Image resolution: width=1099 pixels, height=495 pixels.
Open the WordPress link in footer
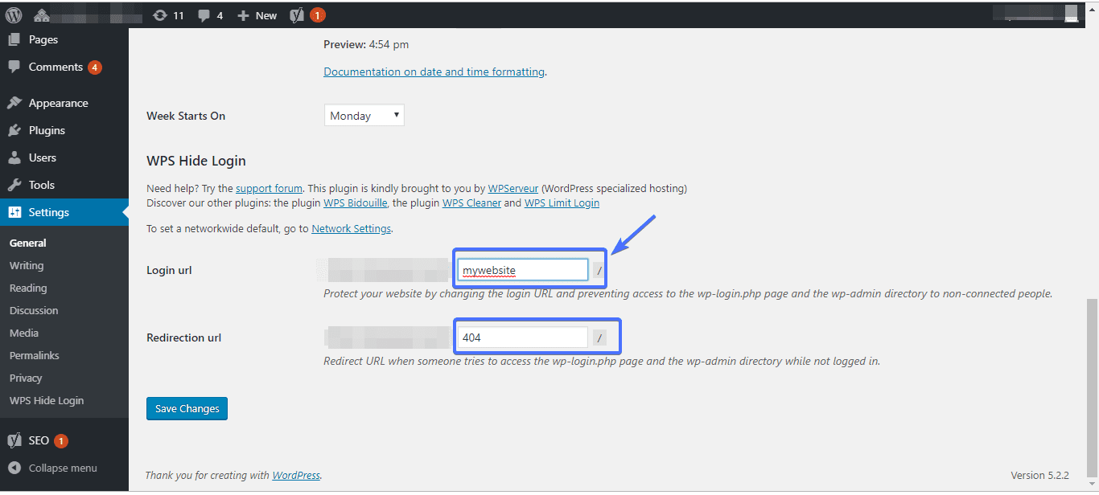point(296,475)
